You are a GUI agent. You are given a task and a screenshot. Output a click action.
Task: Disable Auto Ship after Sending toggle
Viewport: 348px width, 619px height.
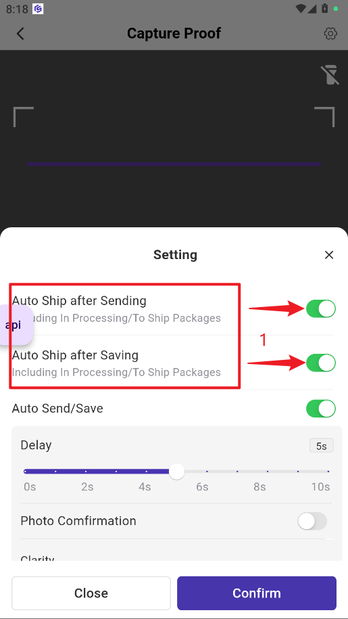(321, 308)
